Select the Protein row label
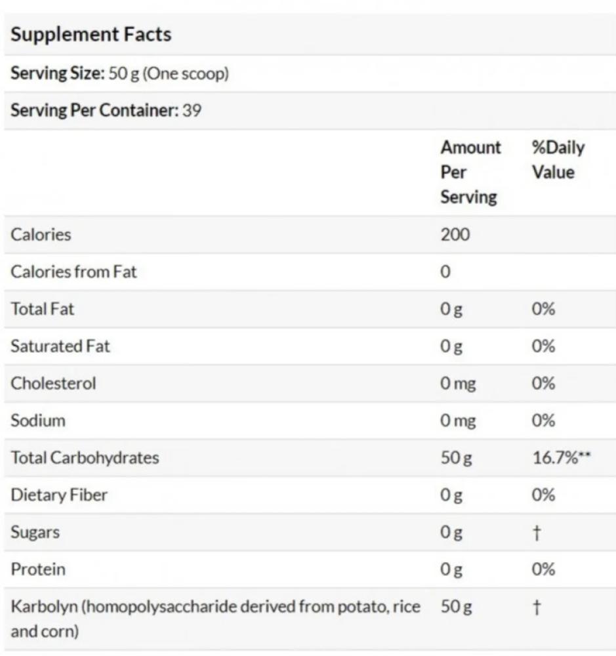This screenshot has height=656, width=616. [x=37, y=569]
